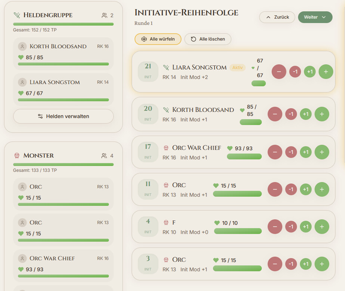Clear all entries with Alle löschen
Screen dimensions: 345x291
click(208, 39)
